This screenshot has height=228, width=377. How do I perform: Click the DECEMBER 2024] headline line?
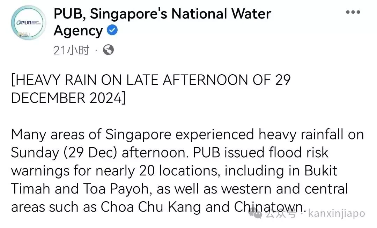(x=68, y=98)
